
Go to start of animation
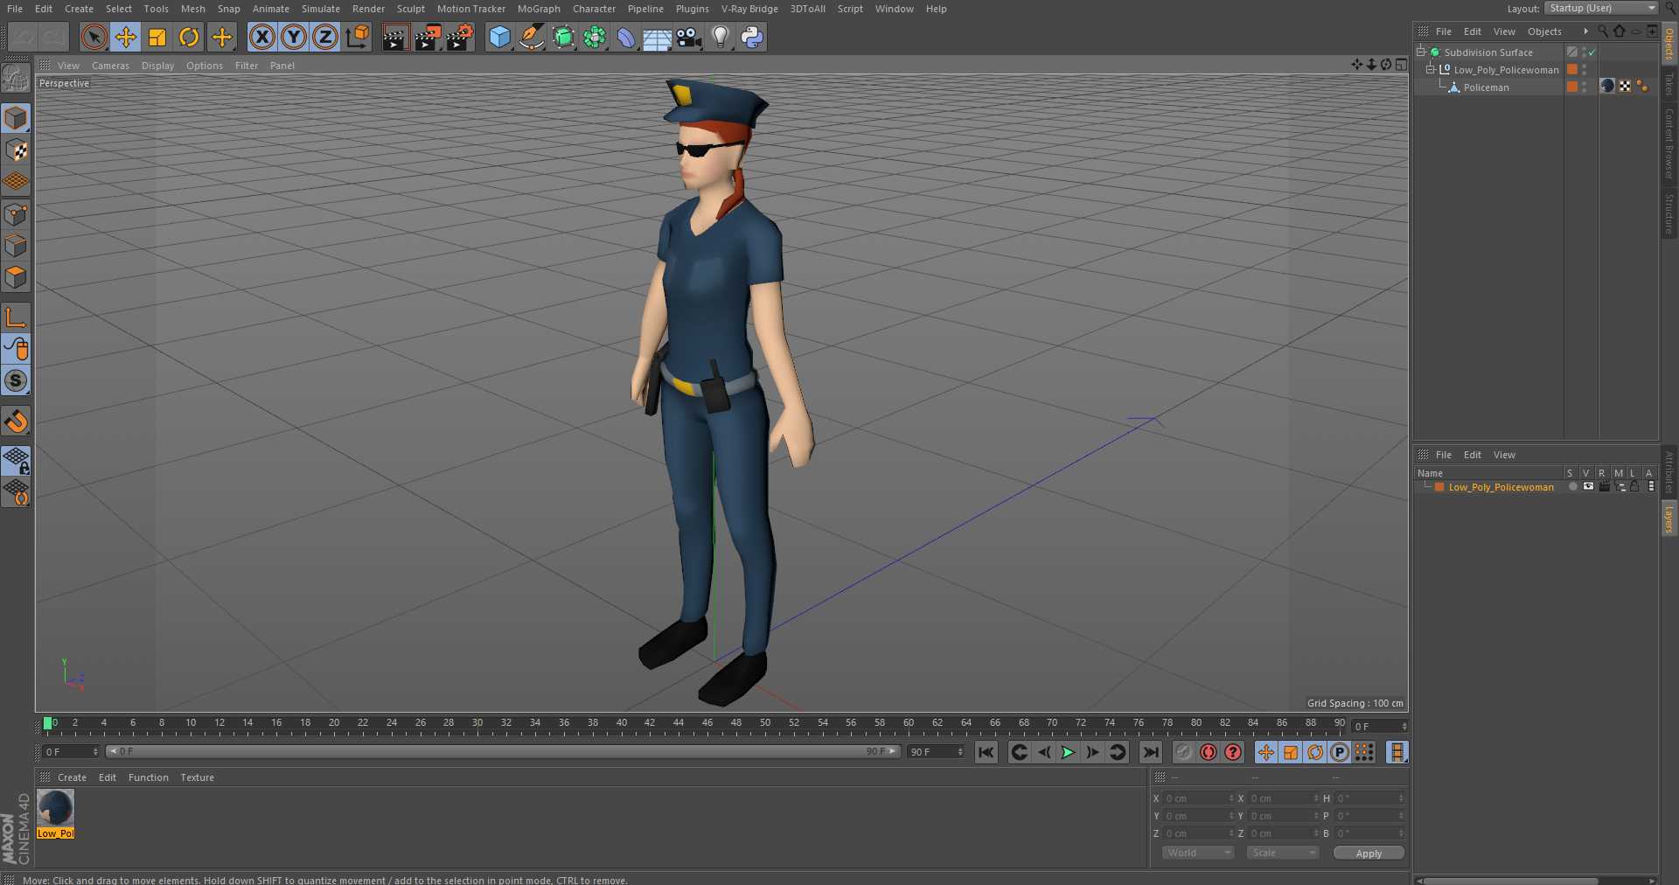(x=986, y=752)
